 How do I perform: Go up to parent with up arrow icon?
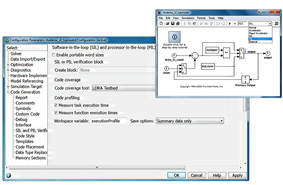(x=211, y=23)
